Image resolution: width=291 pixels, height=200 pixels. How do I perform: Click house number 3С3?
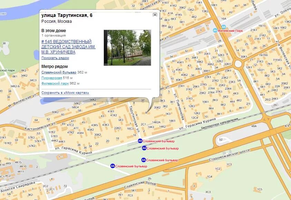208,192
